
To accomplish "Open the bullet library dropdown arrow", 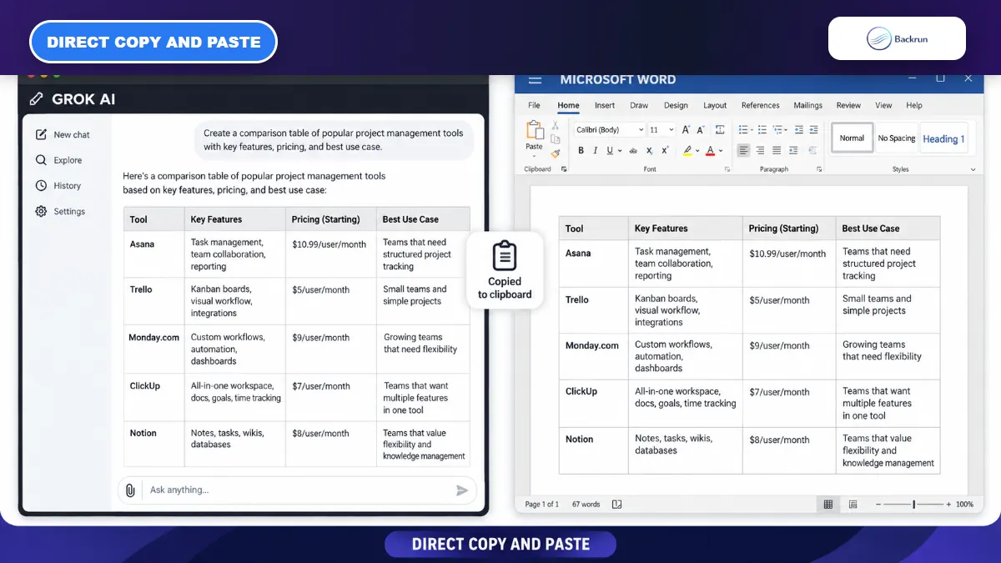I will pos(752,129).
